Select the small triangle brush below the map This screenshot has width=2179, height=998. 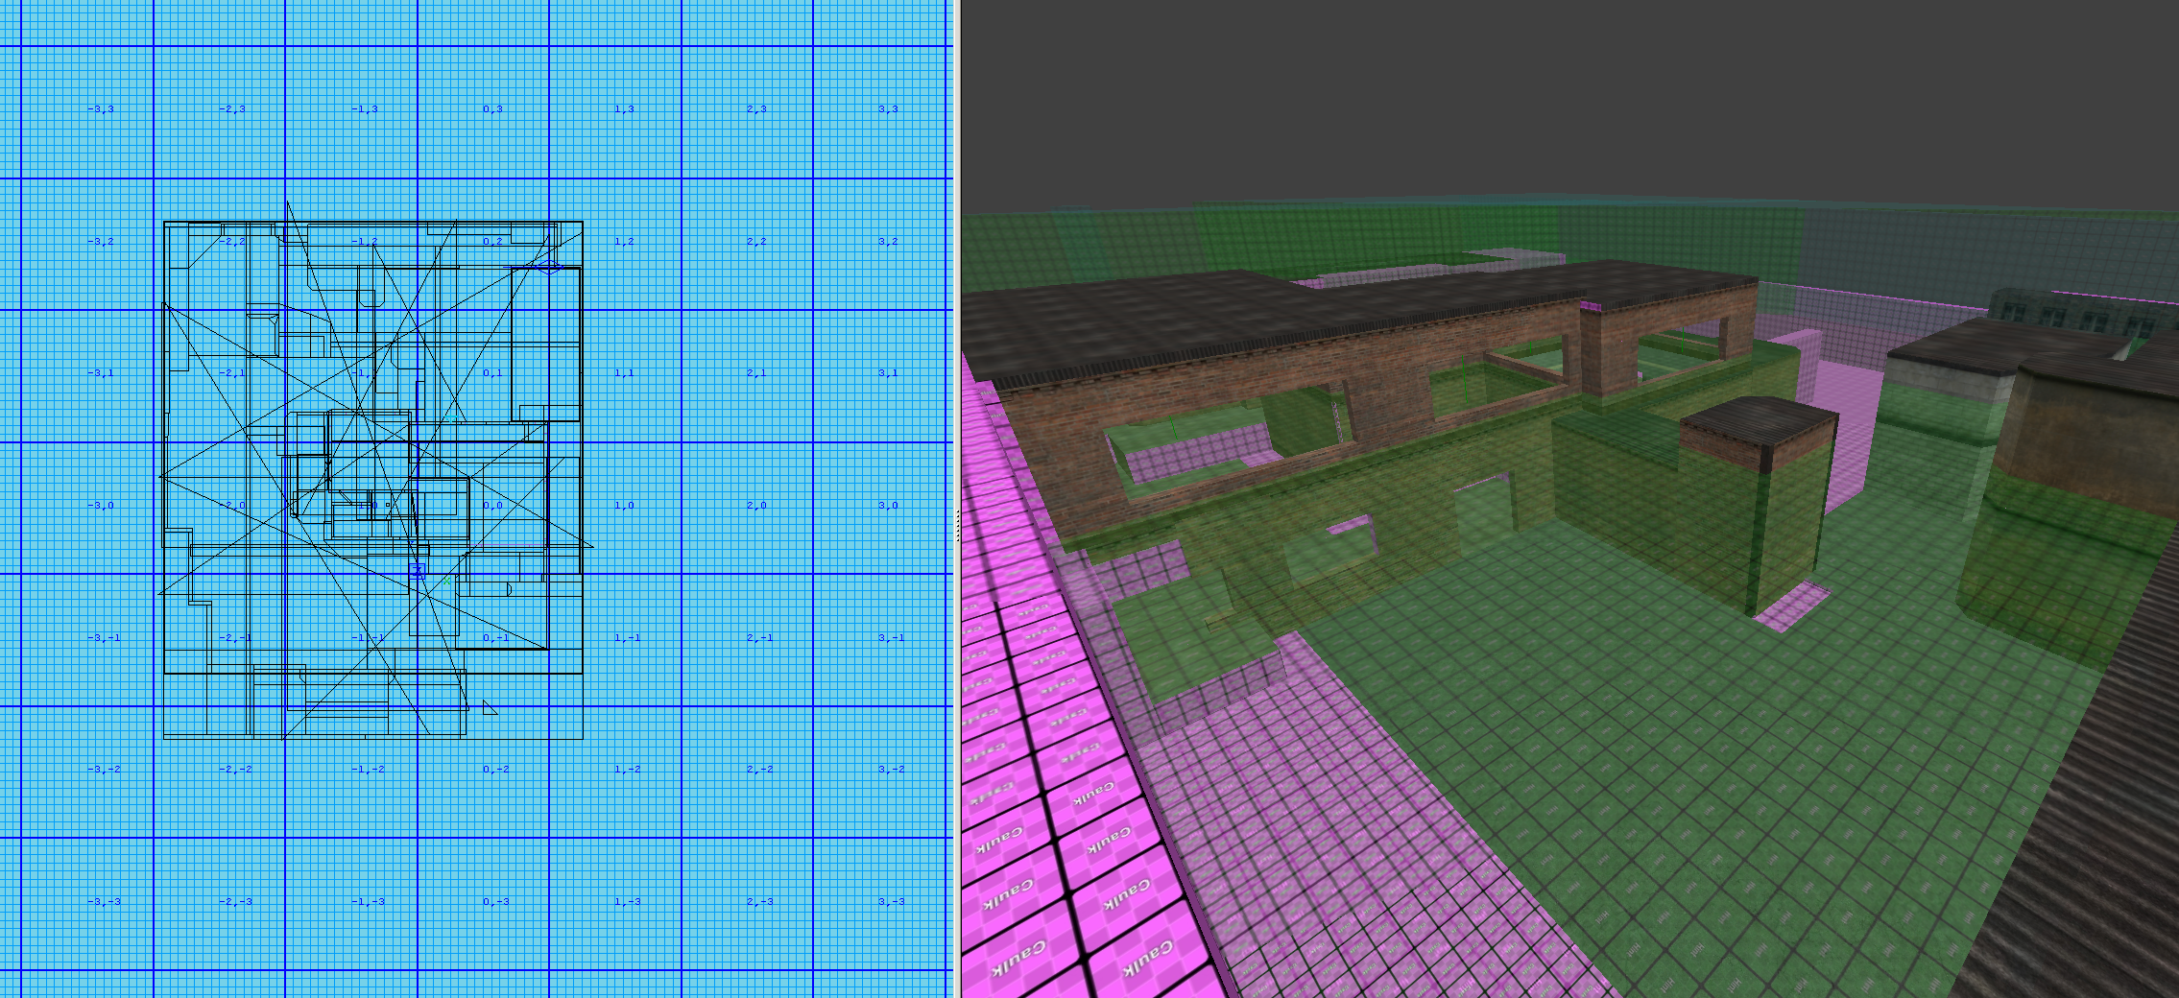490,709
